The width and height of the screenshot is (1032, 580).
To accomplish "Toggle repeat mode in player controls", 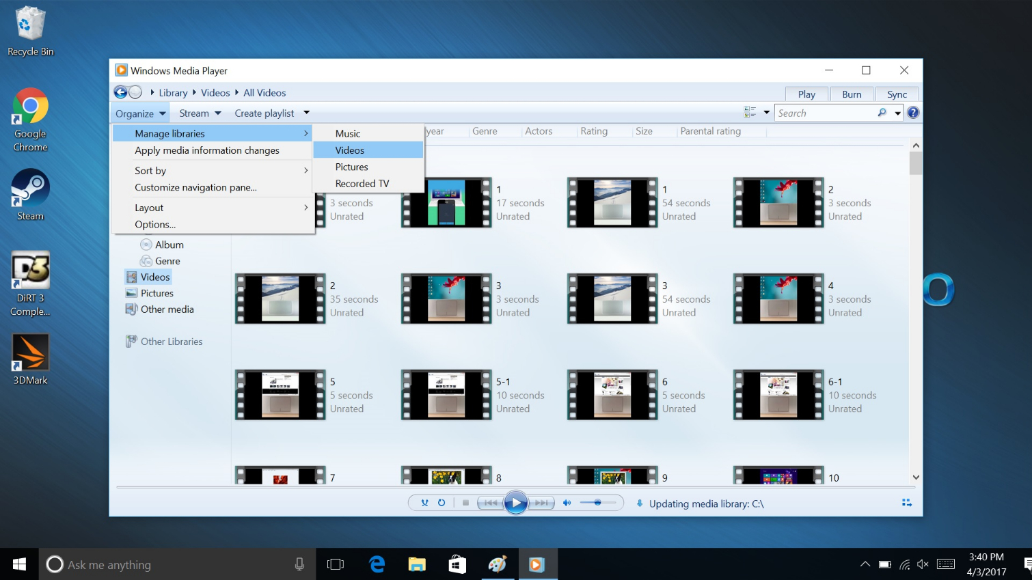I will 442,503.
